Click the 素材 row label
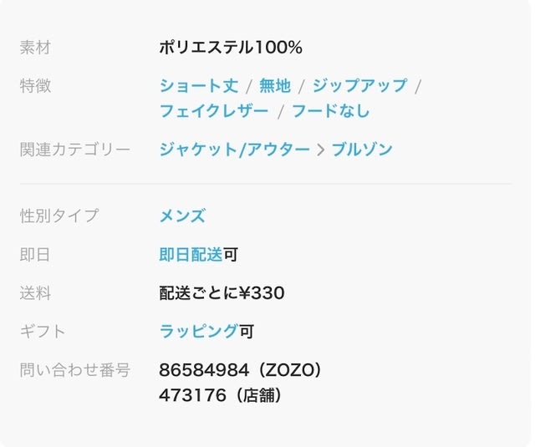This screenshot has height=447, width=535. [x=35, y=48]
